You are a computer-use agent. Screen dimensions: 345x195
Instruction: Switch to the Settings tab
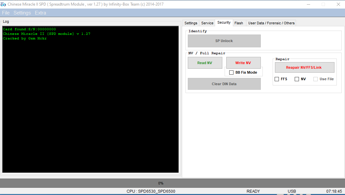[x=191, y=23]
